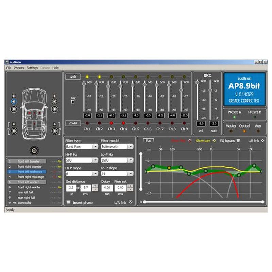The width and height of the screenshot is (272, 272).
Task: Select front left midrange speaker icon highlighted blue
Action: (x=14, y=102)
